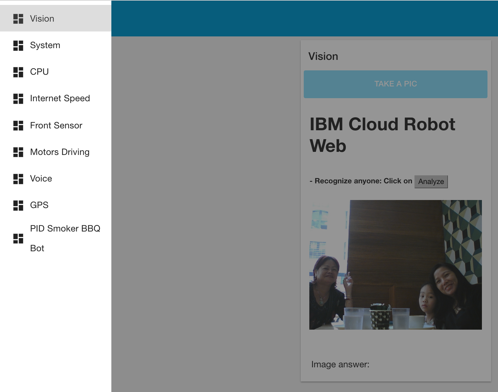Open the CPU monitoring page
The width and height of the screenshot is (498, 392).
pos(39,72)
